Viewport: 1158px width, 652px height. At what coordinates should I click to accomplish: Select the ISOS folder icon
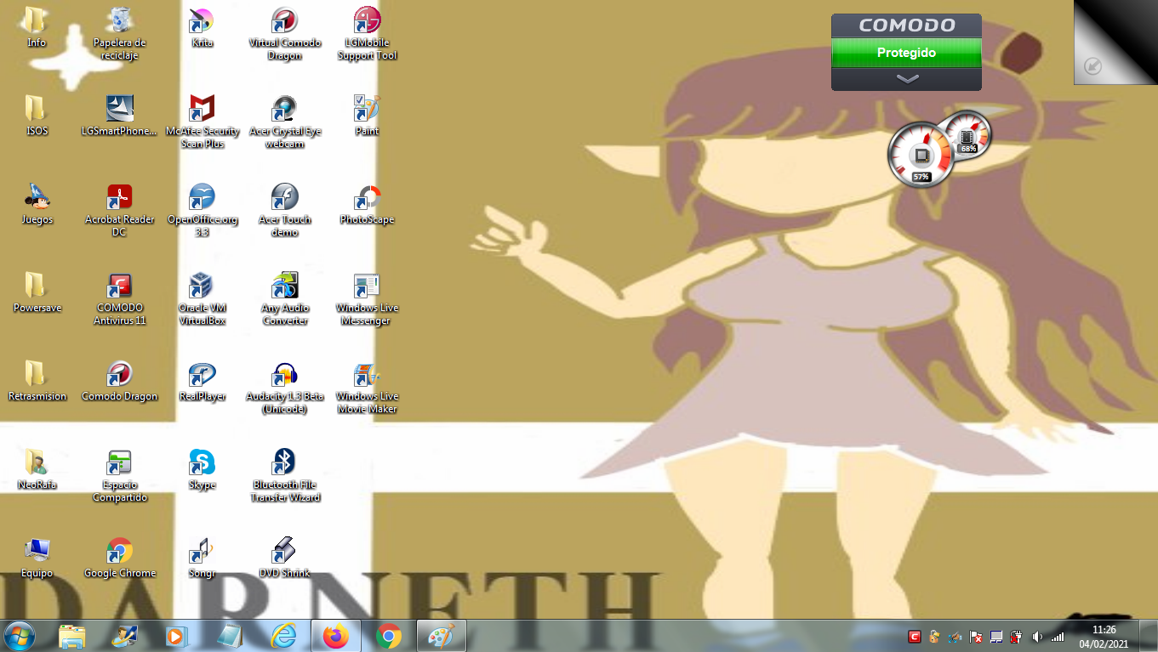(37, 116)
